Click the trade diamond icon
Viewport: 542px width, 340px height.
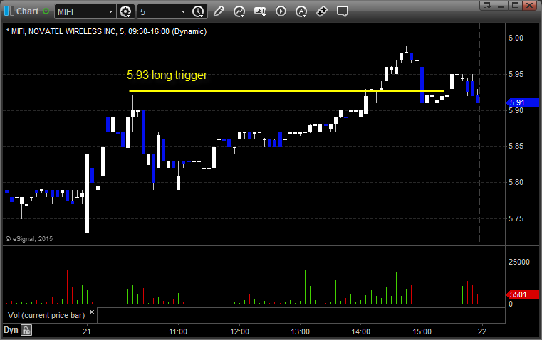pyautogui.click(x=322, y=11)
